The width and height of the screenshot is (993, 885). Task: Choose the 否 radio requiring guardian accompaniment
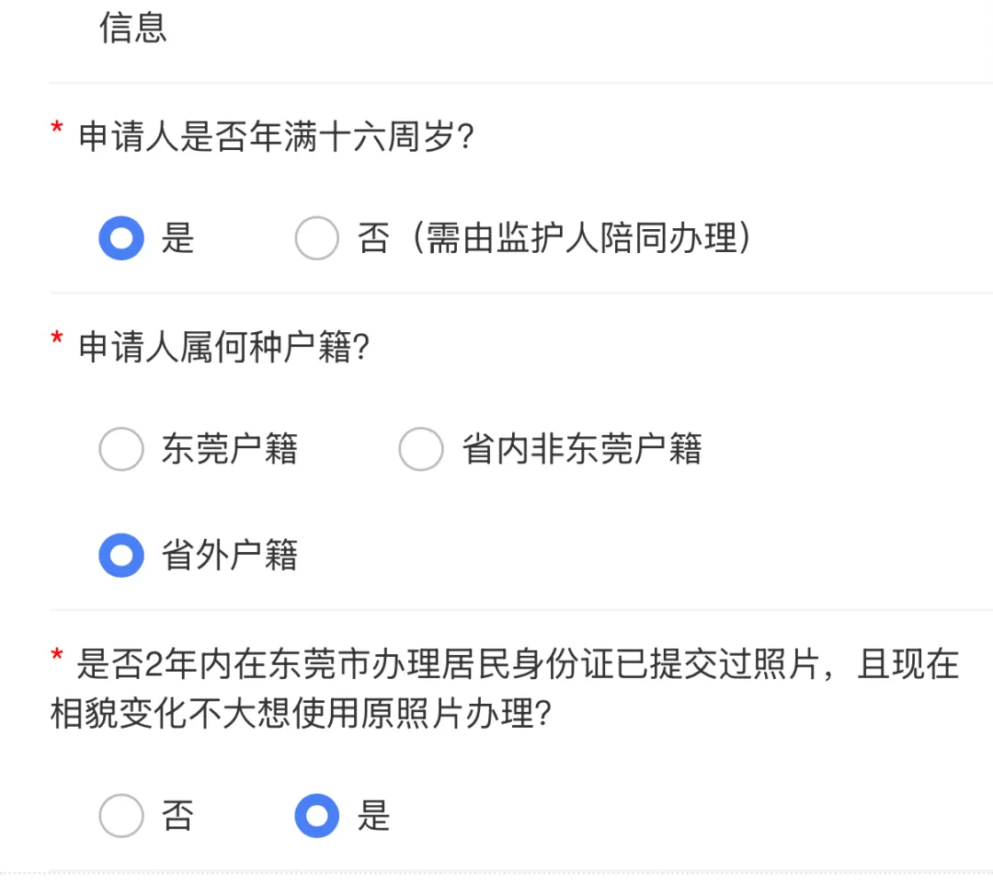pos(317,239)
